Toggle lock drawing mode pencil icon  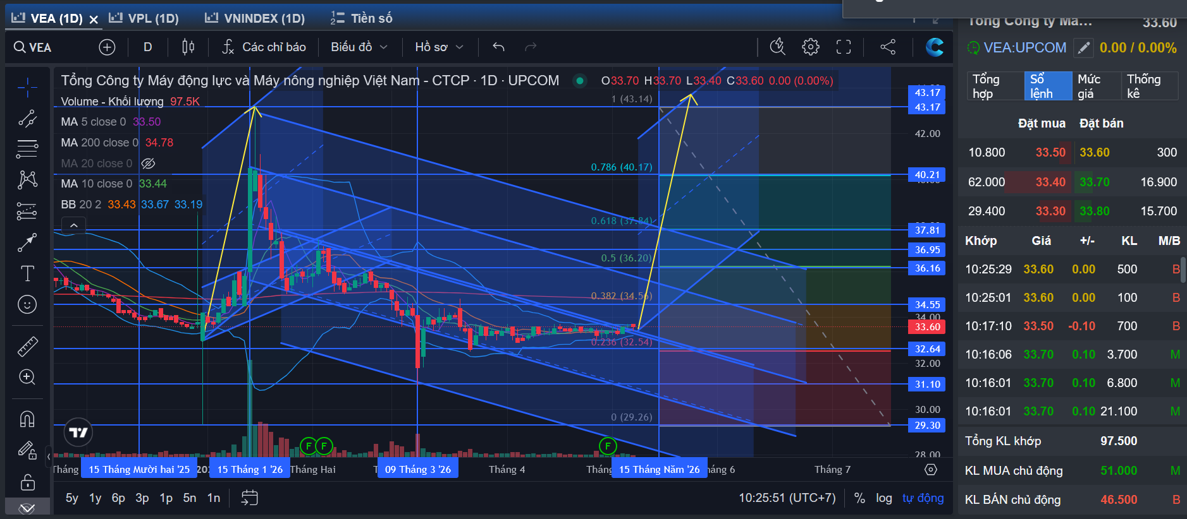pos(27,450)
